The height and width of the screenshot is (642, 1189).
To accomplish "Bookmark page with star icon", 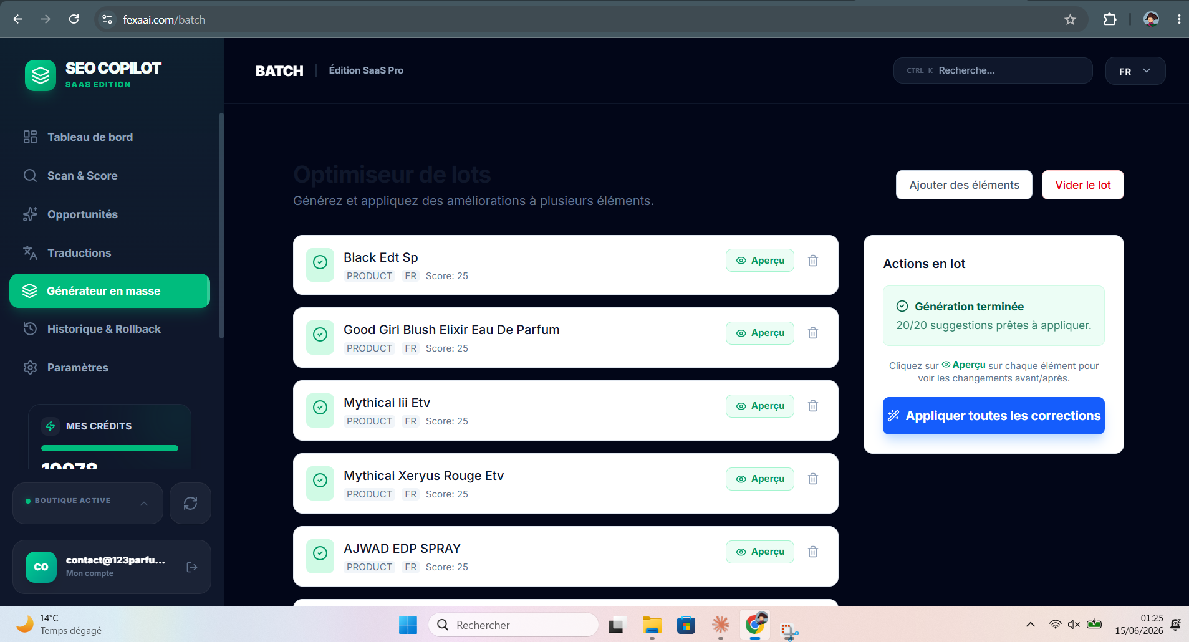I will coord(1070,19).
